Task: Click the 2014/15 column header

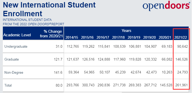Action: pyautogui.click(x=72, y=38)
